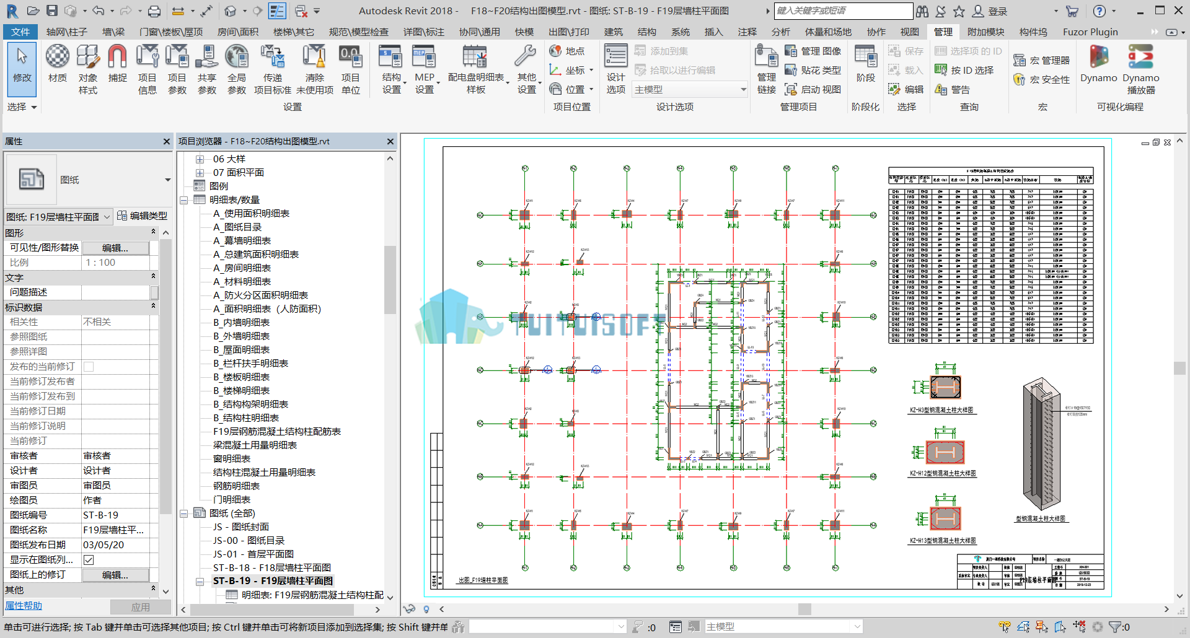Screen dimensions: 1190x638
Task: Select the 材质 (Materials) tool
Action: pos(58,64)
